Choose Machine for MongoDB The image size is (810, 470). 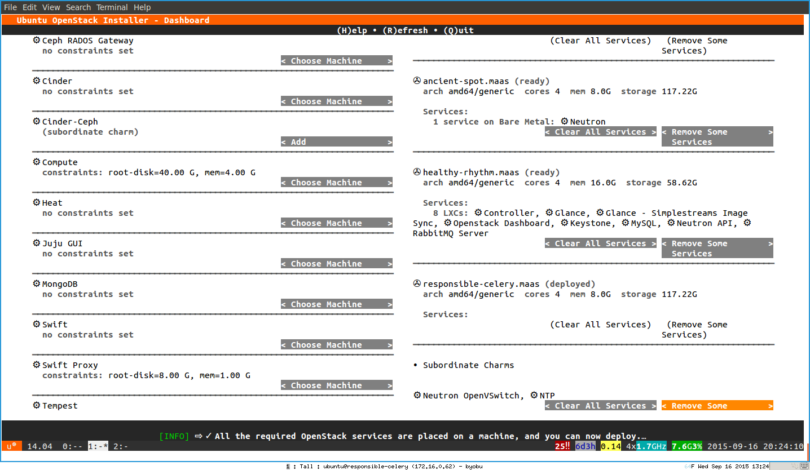coord(337,304)
